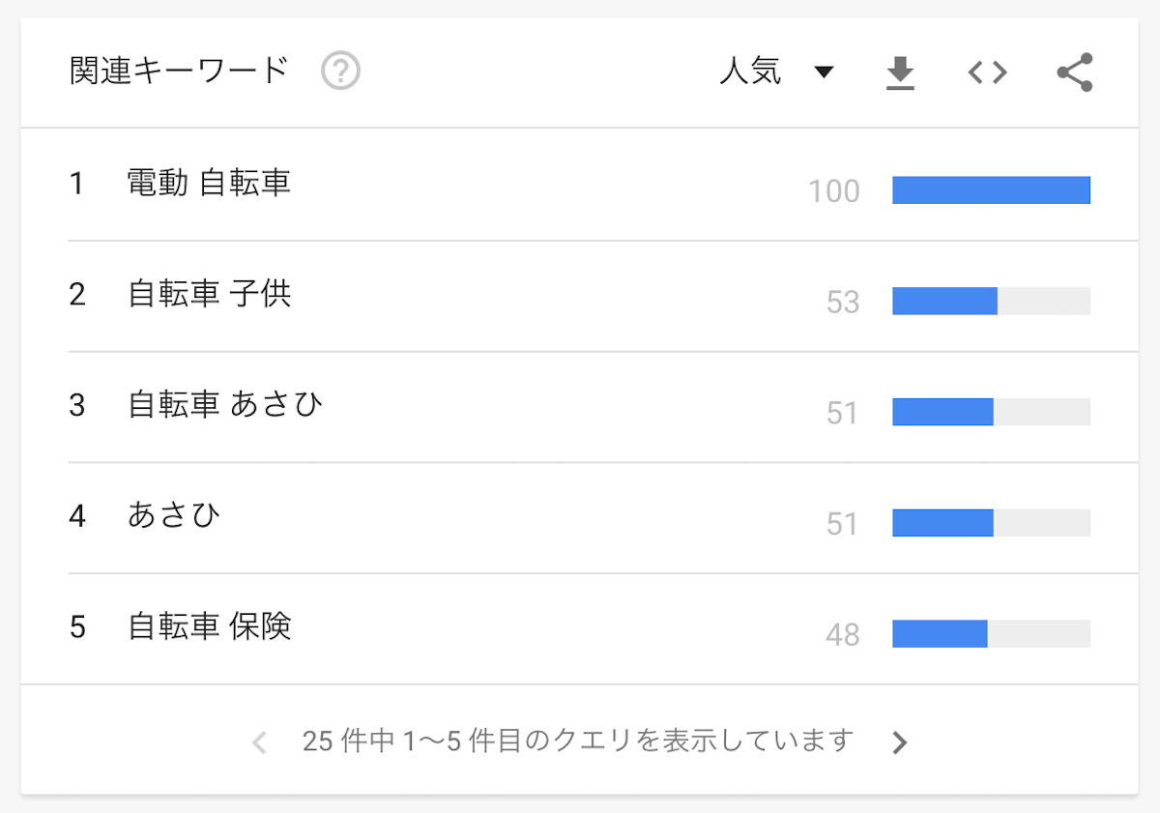1160x813 pixels.
Task: Click the dropdown arrow beside 人気
Action: point(824,73)
